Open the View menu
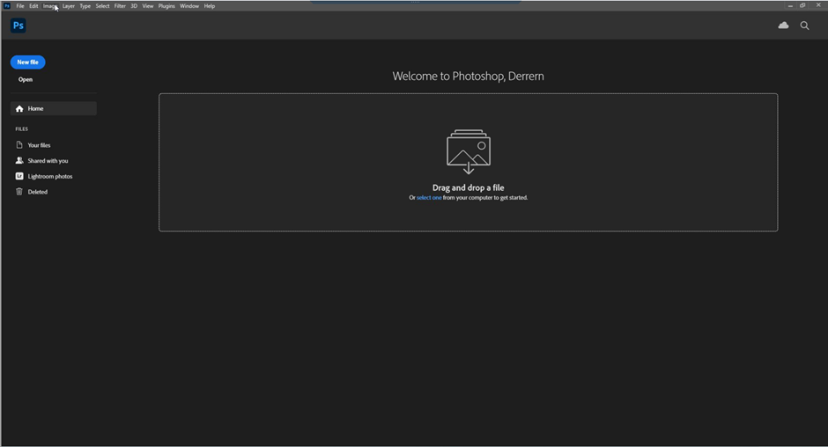 coord(148,6)
